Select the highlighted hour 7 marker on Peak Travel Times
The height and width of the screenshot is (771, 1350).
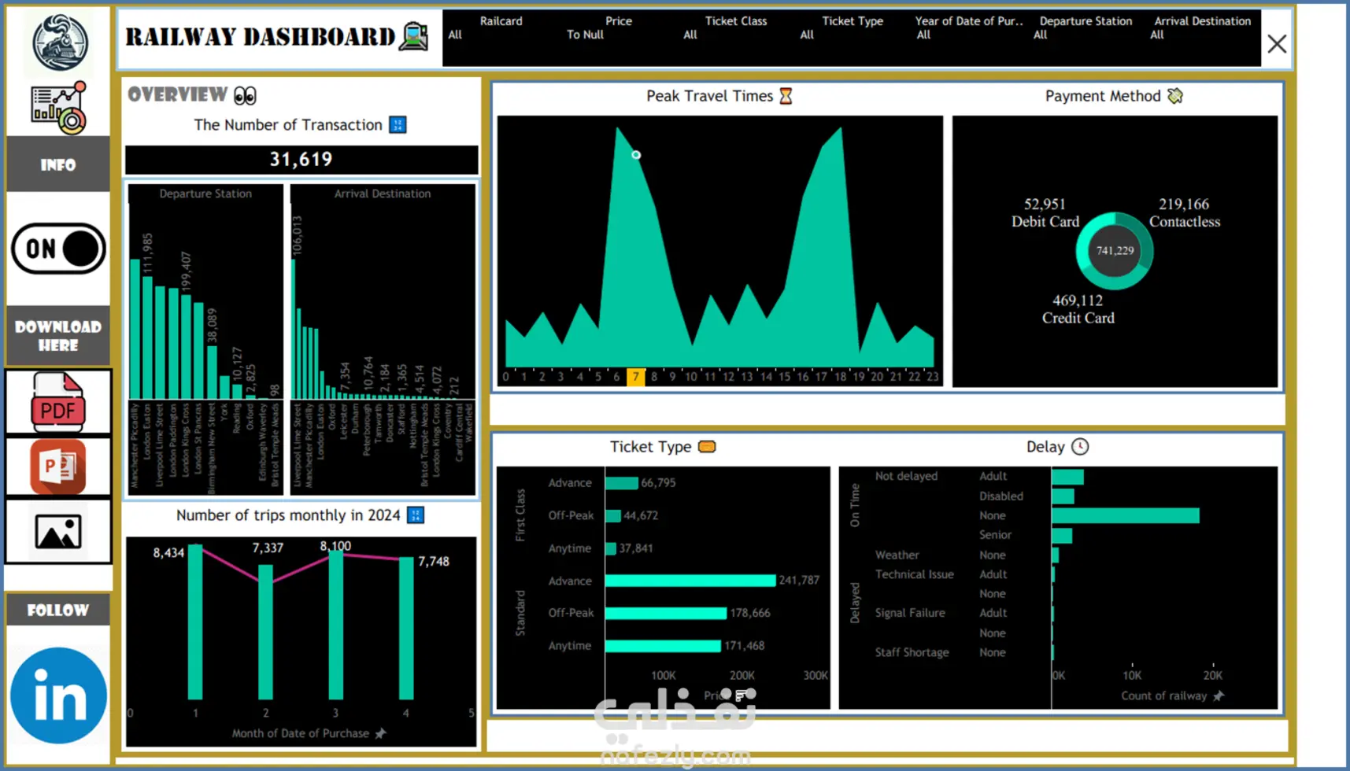tap(636, 377)
